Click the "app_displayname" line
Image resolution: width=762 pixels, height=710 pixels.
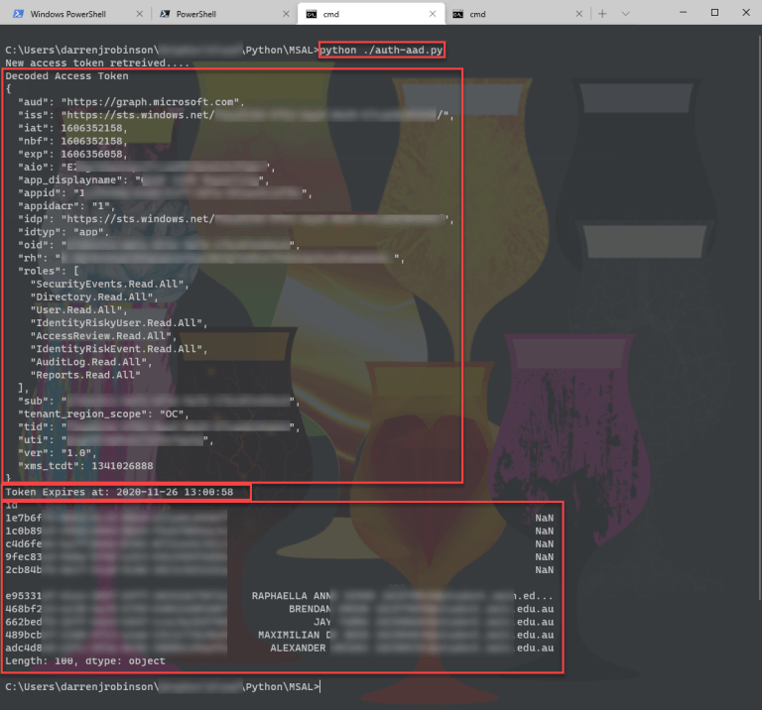143,180
